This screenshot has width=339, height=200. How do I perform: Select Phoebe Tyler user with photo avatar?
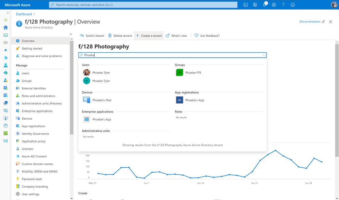point(97,72)
